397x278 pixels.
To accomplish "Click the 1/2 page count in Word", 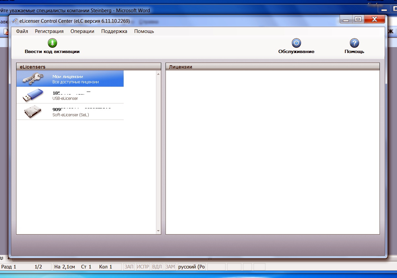I will (38, 267).
